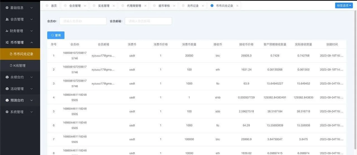The image size is (357, 155).
Task: Click the gear icon beside 系统管理
Action: pos(7,112)
